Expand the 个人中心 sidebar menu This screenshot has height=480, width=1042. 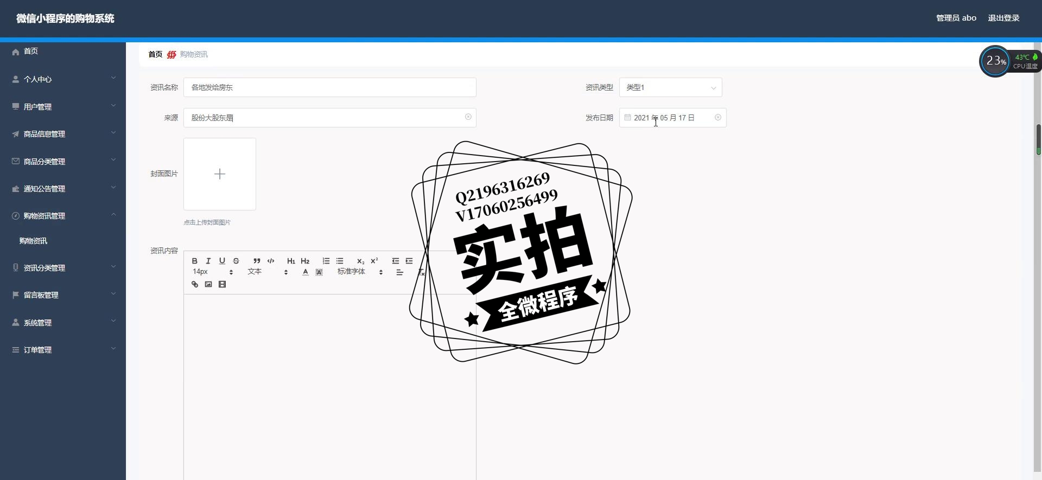[63, 79]
